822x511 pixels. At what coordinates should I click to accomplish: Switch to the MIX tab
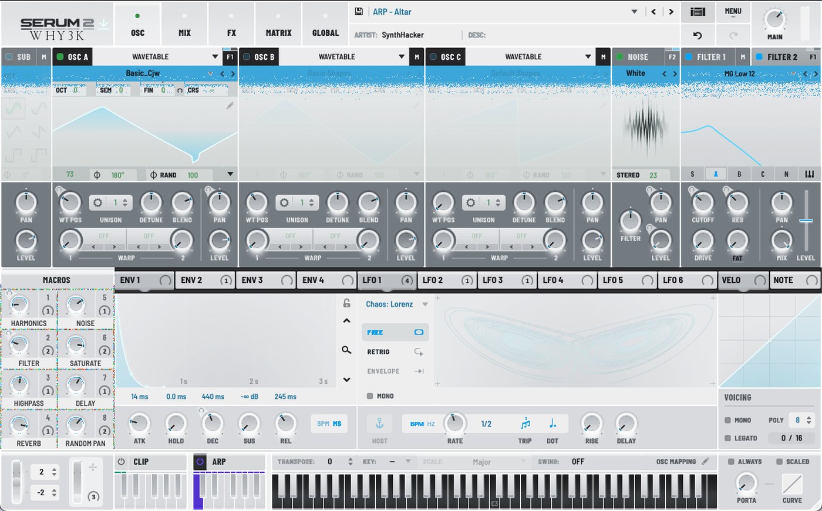185,24
